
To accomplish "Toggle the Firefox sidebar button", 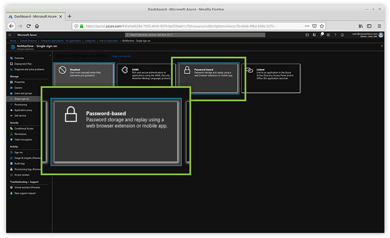I will pyautogui.click(x=369, y=26).
